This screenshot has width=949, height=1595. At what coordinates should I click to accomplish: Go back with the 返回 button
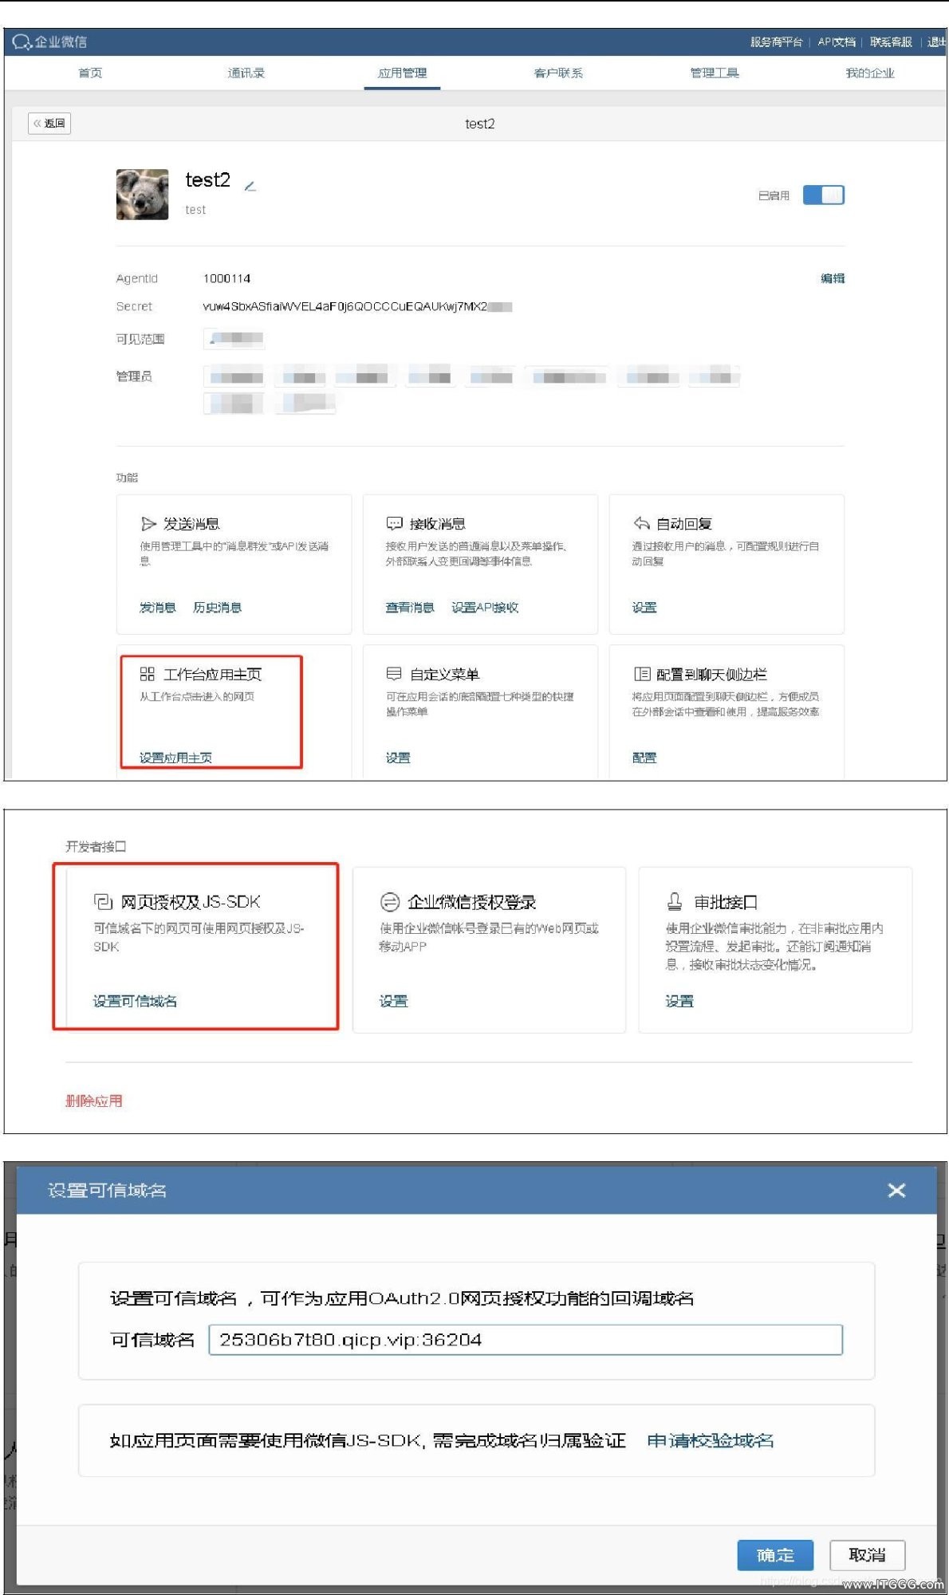tap(49, 124)
